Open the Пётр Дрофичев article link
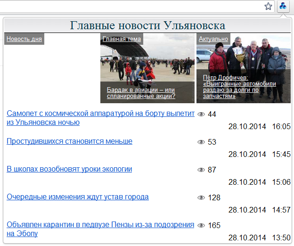Screen dimensions: 294x246 pyautogui.click(x=239, y=87)
